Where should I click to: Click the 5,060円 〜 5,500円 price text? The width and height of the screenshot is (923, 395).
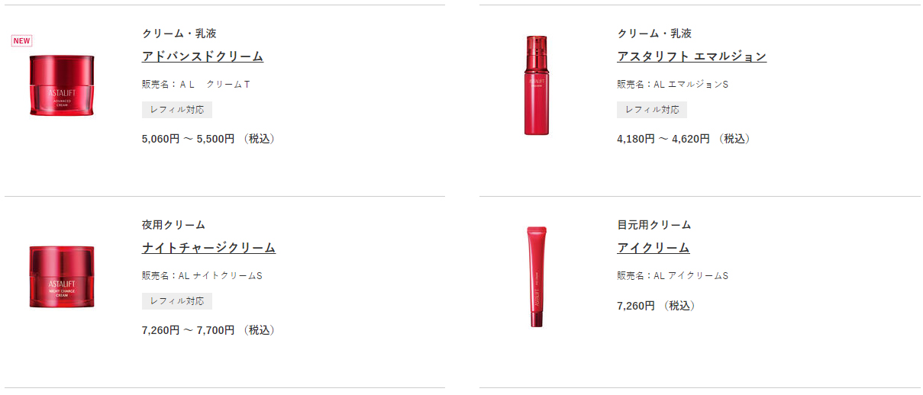point(208,139)
